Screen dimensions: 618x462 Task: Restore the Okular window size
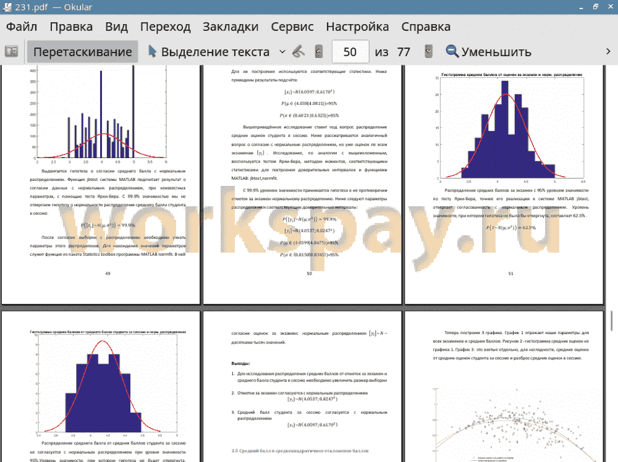(x=596, y=7)
